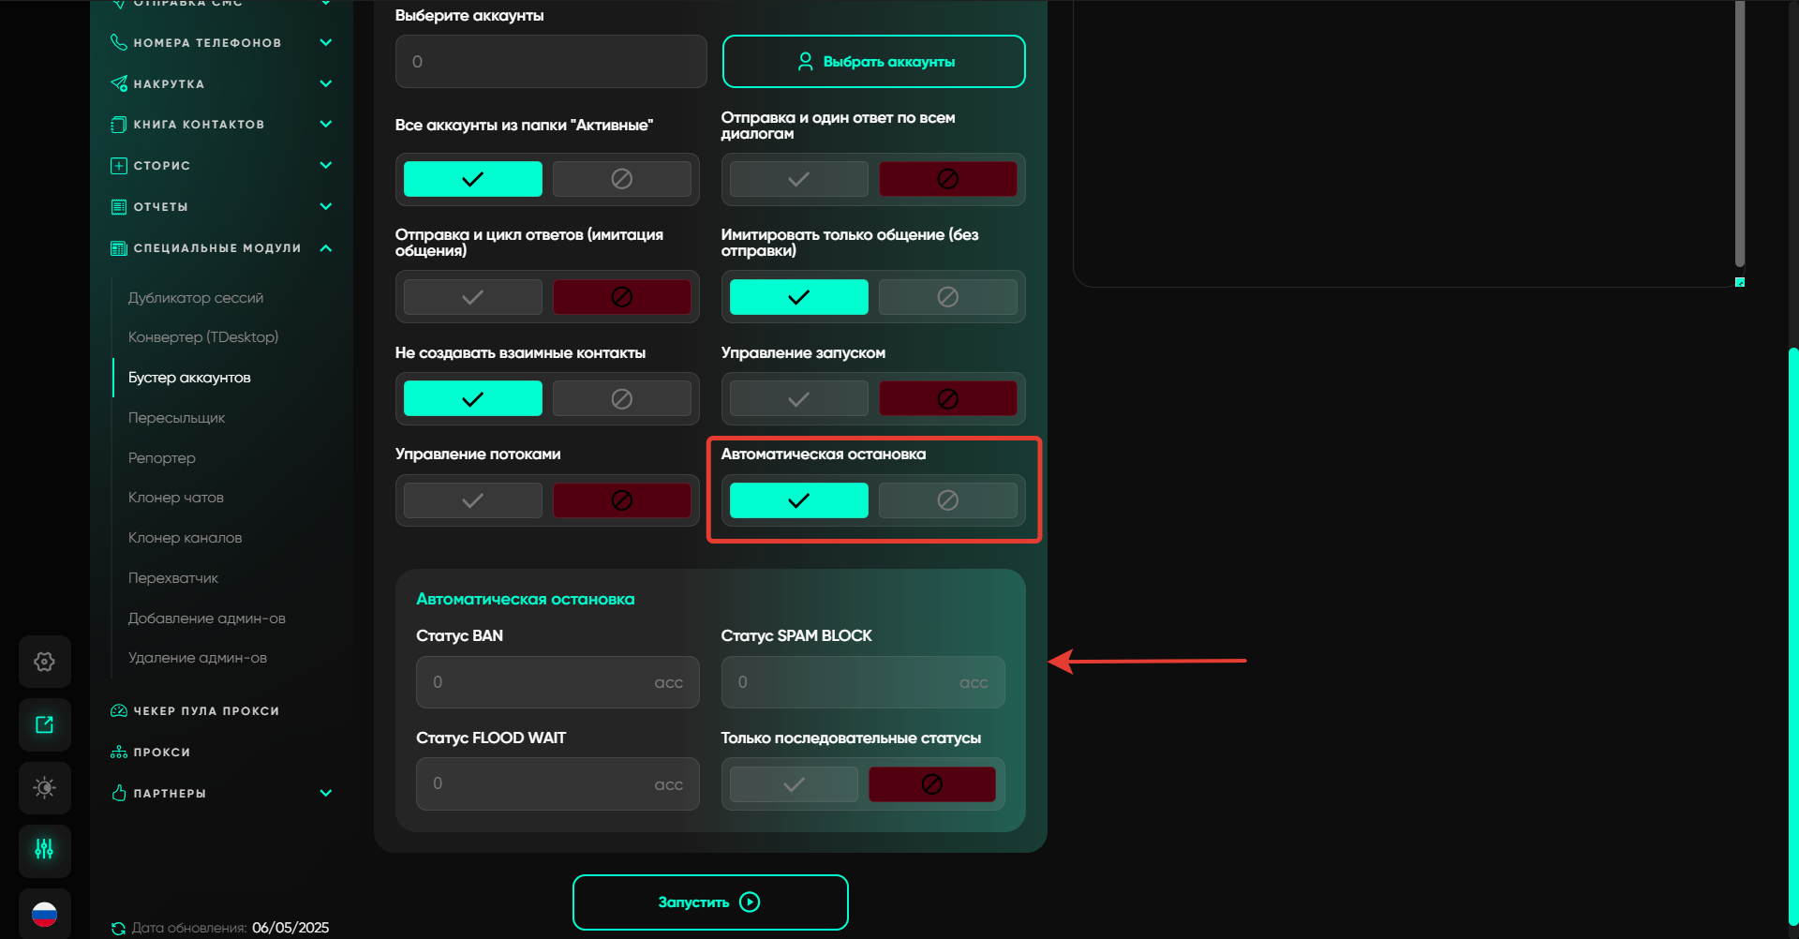Click the refresh icon beside update date
This screenshot has height=939, width=1799.
point(118,928)
